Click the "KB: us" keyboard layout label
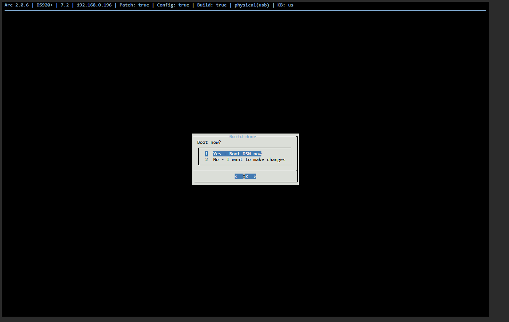This screenshot has width=509, height=322. (285, 5)
